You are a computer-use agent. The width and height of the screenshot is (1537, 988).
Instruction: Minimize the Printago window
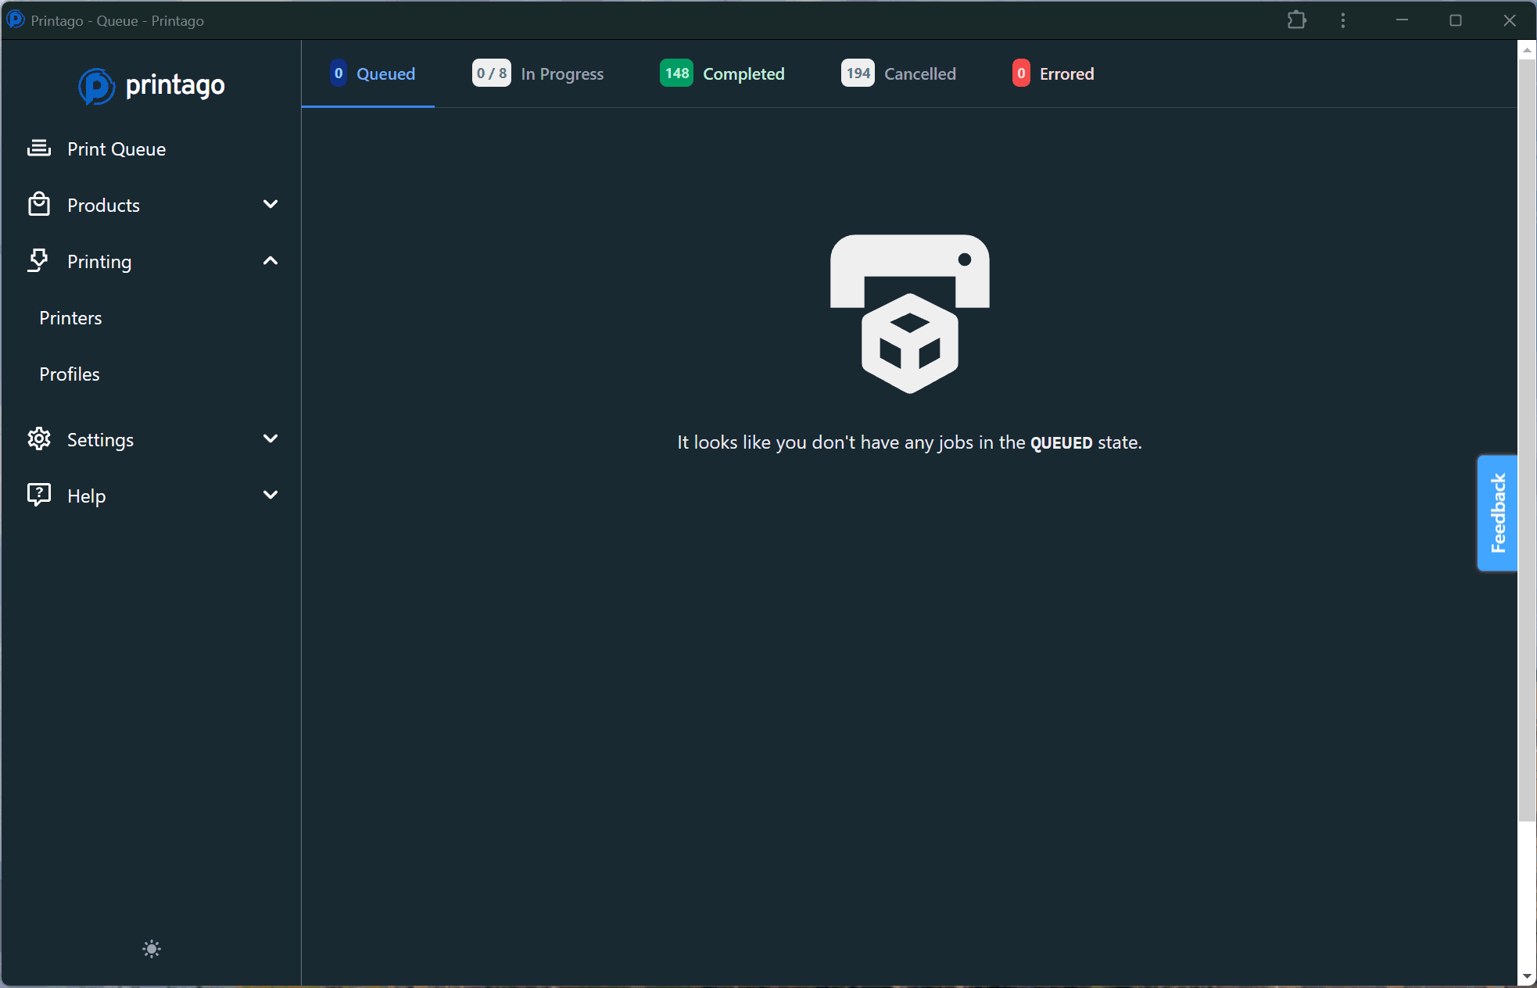click(1402, 20)
